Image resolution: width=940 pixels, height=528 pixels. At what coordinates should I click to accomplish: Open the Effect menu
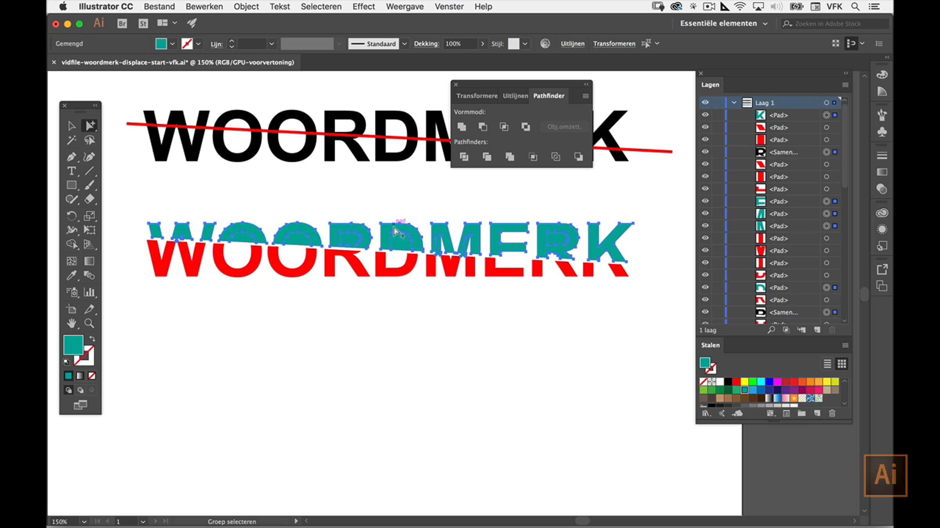363,7
